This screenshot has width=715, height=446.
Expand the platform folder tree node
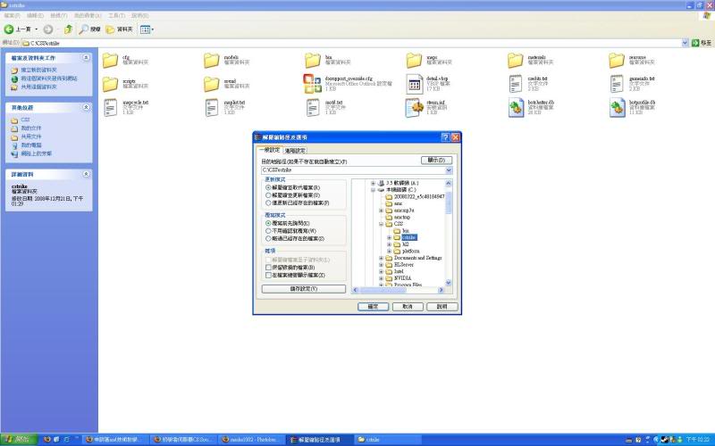tap(390, 249)
